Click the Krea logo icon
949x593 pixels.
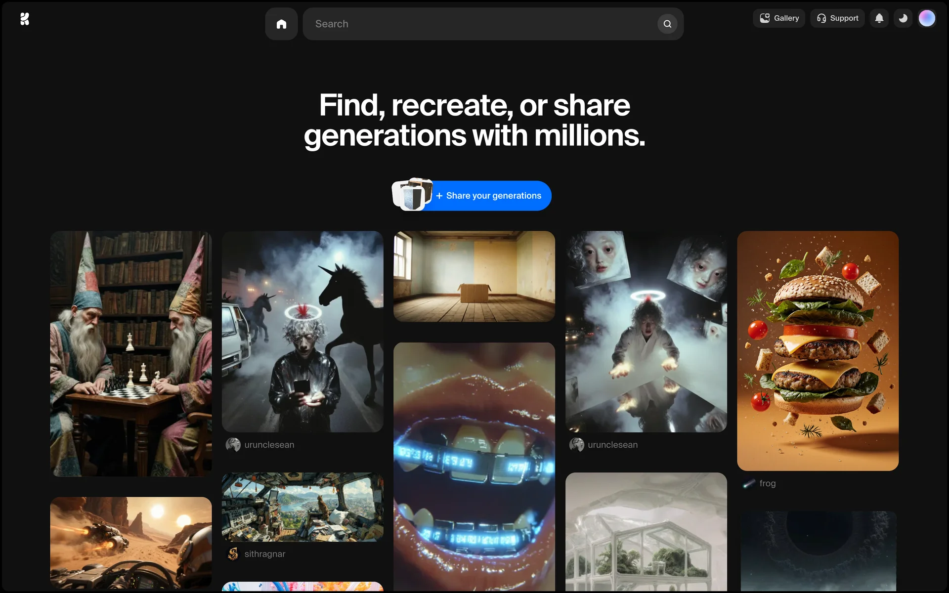[x=25, y=19]
